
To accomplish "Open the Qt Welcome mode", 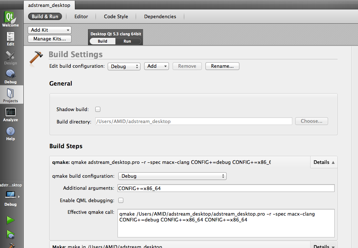I will coord(11,19).
